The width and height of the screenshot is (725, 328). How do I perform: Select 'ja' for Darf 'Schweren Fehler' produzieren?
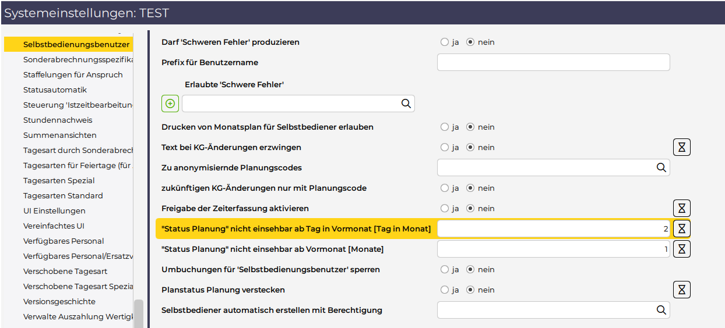point(445,42)
